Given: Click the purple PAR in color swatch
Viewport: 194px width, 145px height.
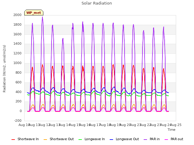Looking at the screenshot, I should 145,140.
